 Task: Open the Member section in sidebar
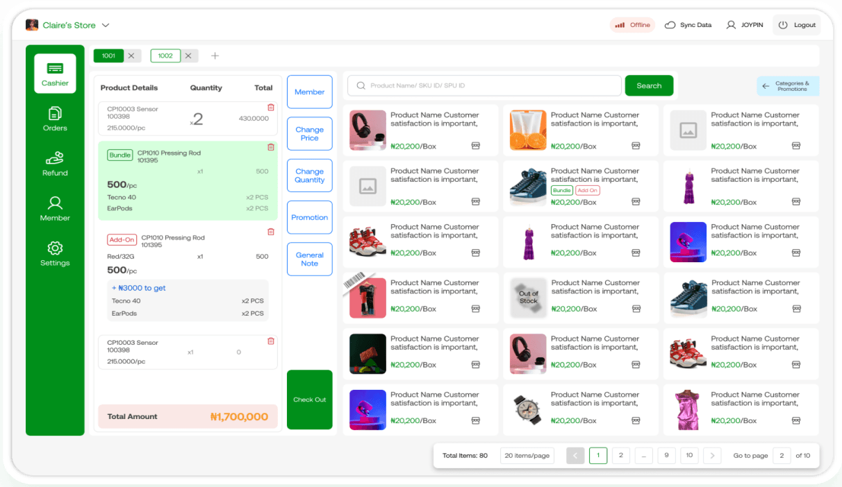pyautogui.click(x=55, y=208)
